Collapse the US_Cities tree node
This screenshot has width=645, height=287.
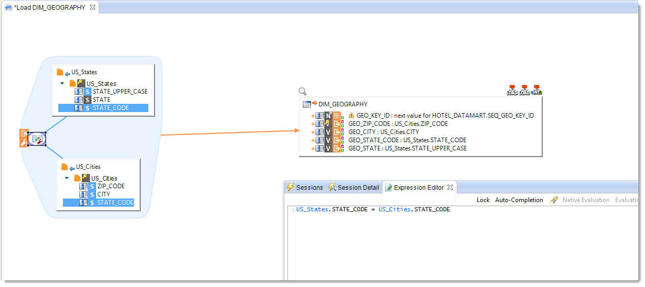coord(66,178)
